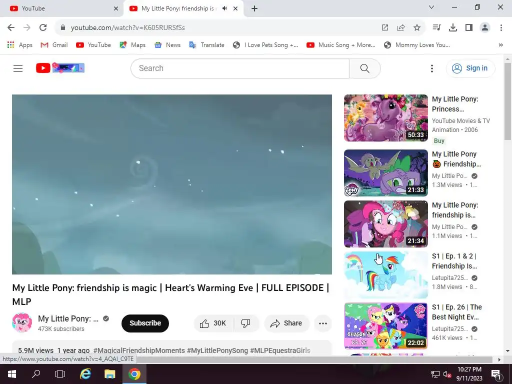Click the page vertical scrollbar thumb
Viewport: 512px width, 384px height.
tap(507, 101)
